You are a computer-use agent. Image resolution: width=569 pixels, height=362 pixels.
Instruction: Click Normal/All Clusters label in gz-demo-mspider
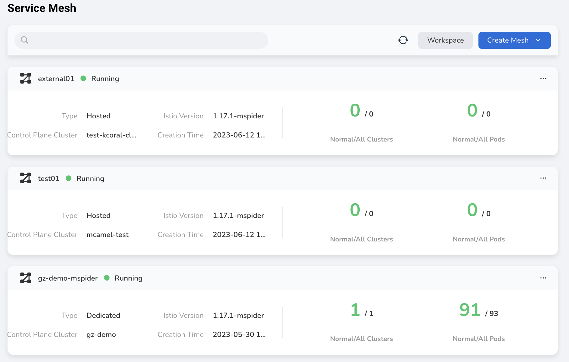coord(362,339)
